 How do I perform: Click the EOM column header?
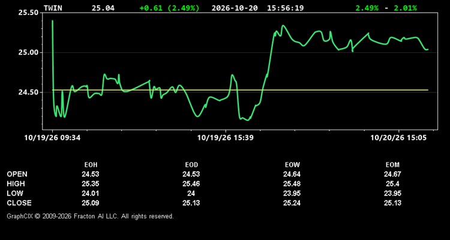tap(392, 165)
